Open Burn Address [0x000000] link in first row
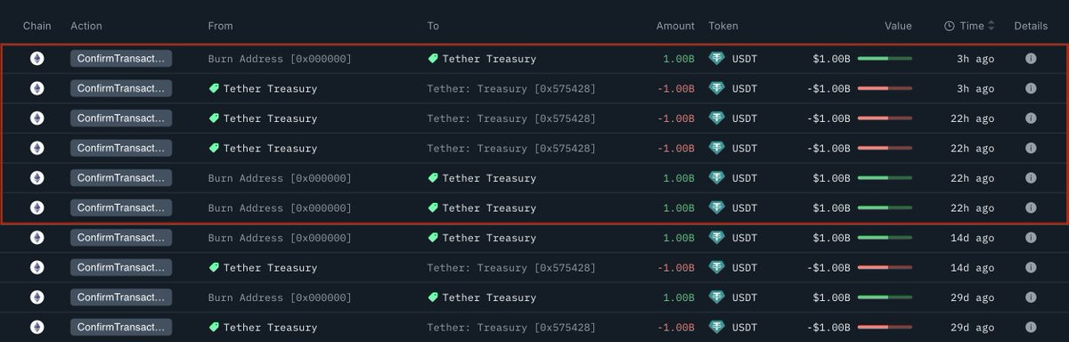Screen dimensions: 1069x342 (280, 59)
